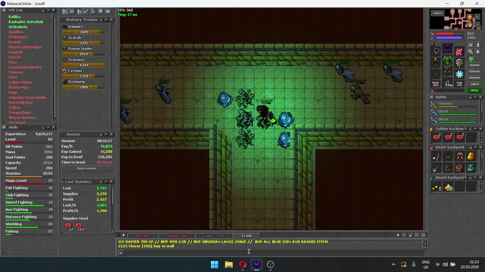
Task: Toggle lock on VIP List panel
Action: click(x=44, y=10)
